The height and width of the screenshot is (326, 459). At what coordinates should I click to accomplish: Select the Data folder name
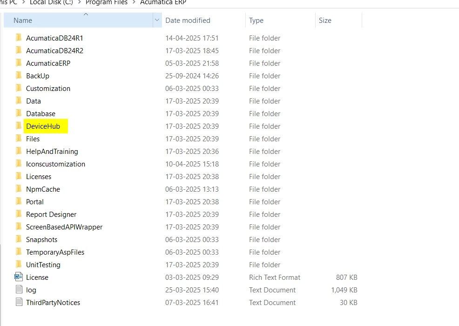(34, 101)
